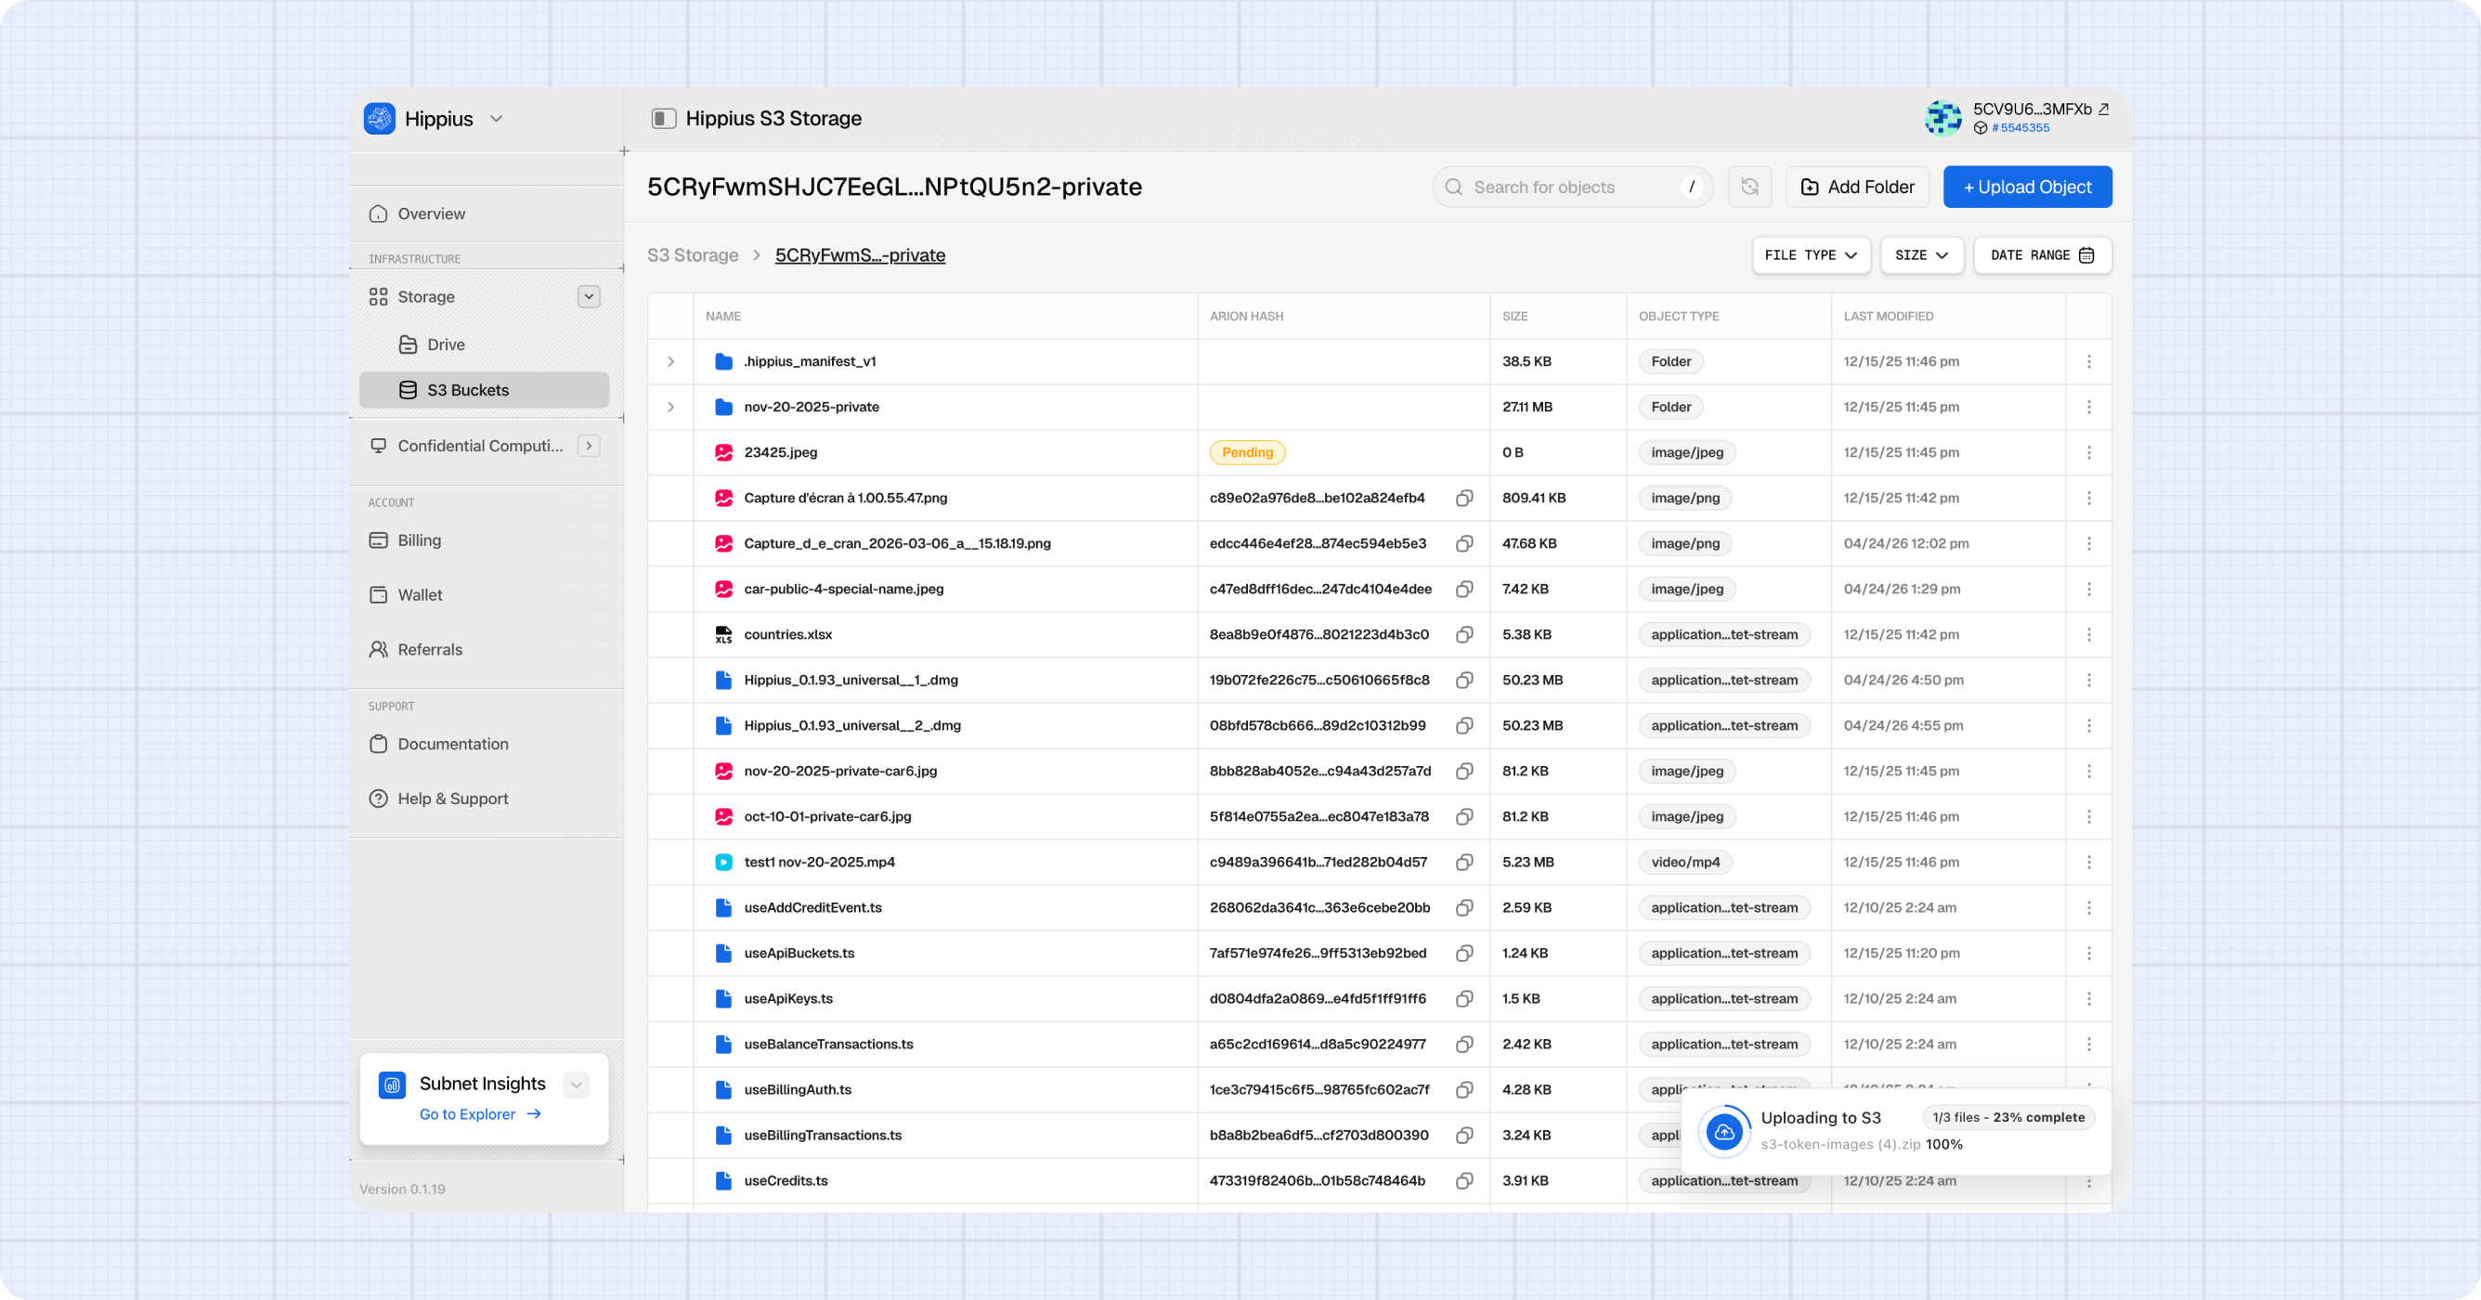Open the SIZE filter dropdown
This screenshot has height=1300, width=2481.
[x=1921, y=255]
